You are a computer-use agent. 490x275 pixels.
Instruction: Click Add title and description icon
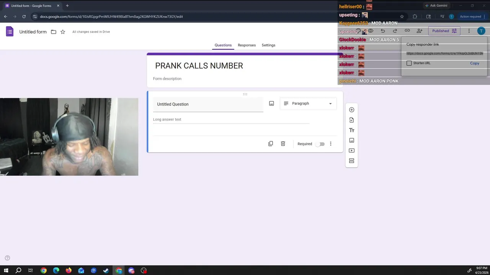351,130
